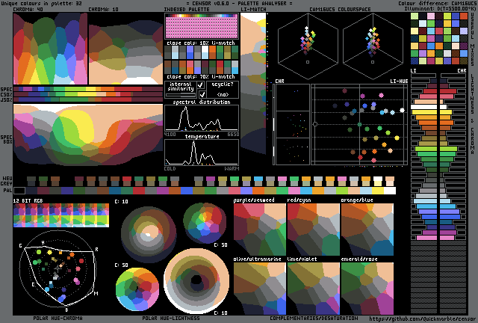This screenshot has width=478, height=323.
Task: Click the polar hue-chroma wheel chart
Action: pyautogui.click(x=58, y=268)
